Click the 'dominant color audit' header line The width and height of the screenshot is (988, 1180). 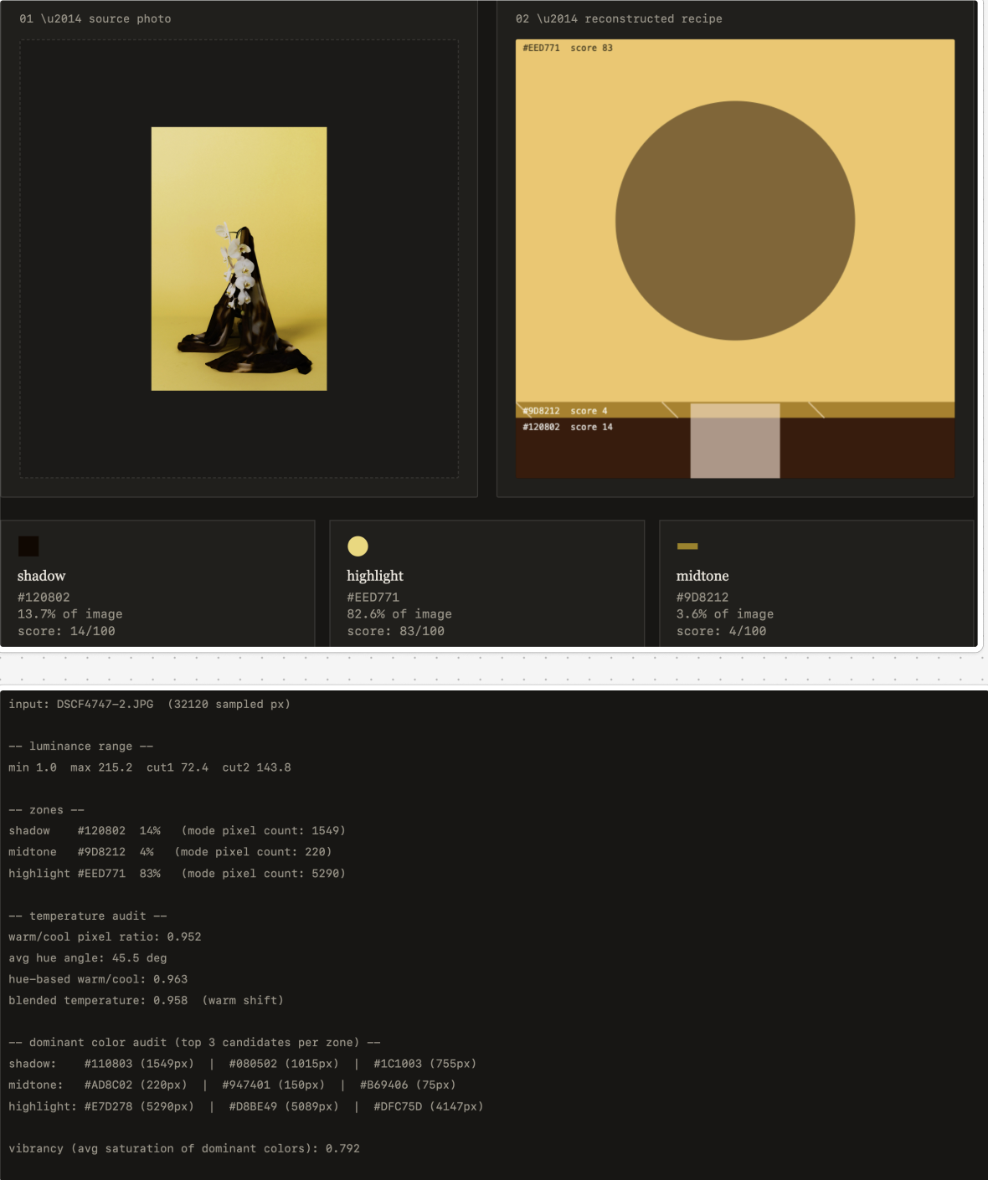point(194,1043)
